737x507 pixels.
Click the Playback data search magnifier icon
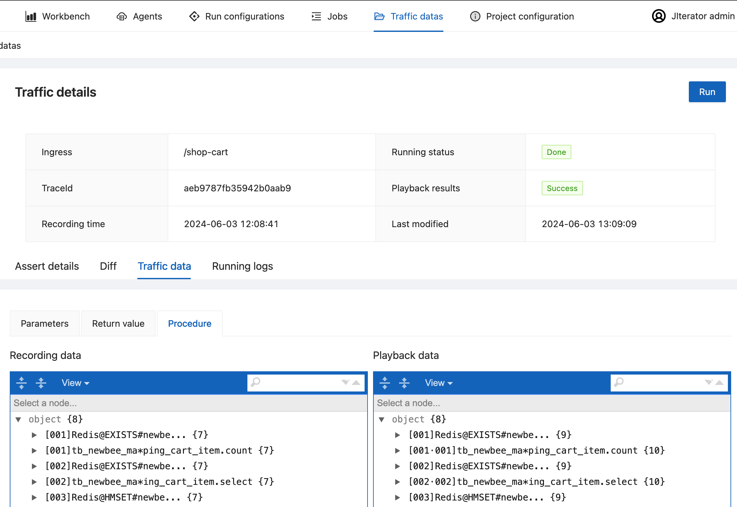click(x=619, y=382)
